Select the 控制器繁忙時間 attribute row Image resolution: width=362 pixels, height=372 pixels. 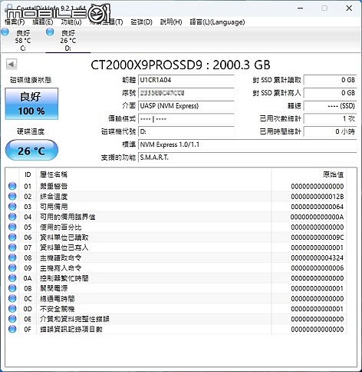pos(176,278)
